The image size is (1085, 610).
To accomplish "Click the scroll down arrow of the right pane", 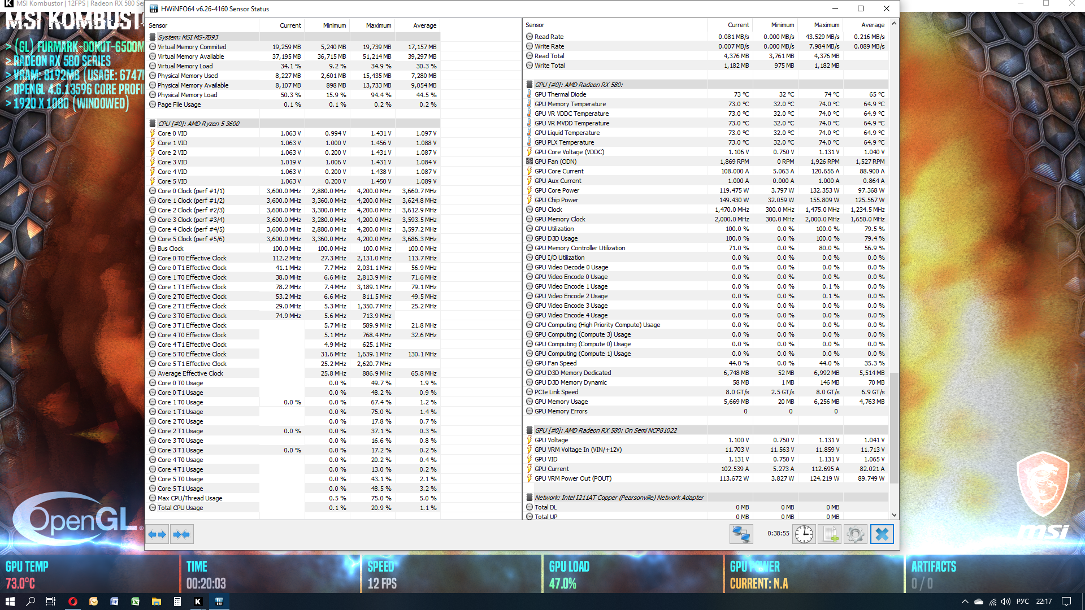I will (x=894, y=515).
